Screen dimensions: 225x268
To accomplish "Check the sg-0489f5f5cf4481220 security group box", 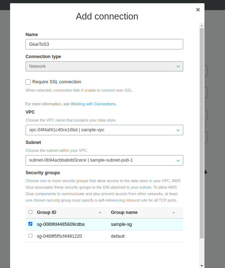I will (x=30, y=236).
